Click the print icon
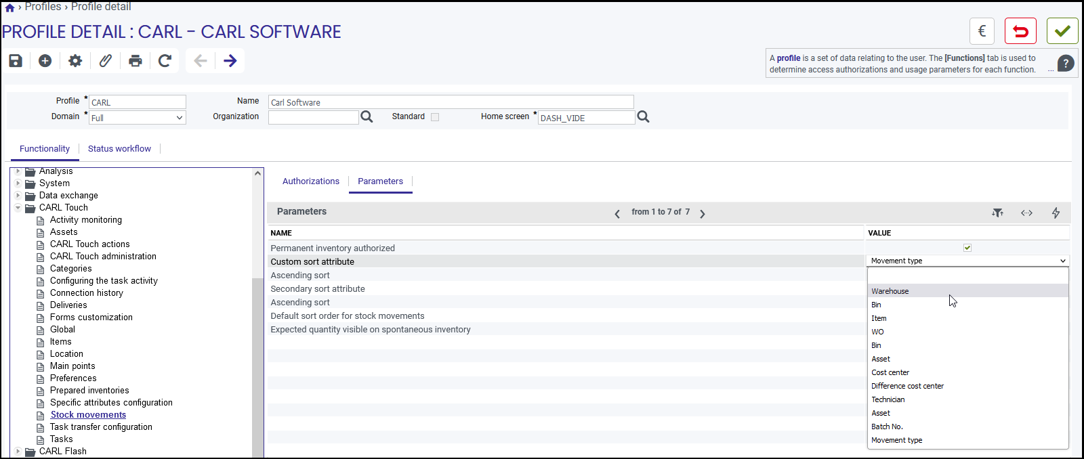Viewport: 1084px width, 459px height. (135, 61)
